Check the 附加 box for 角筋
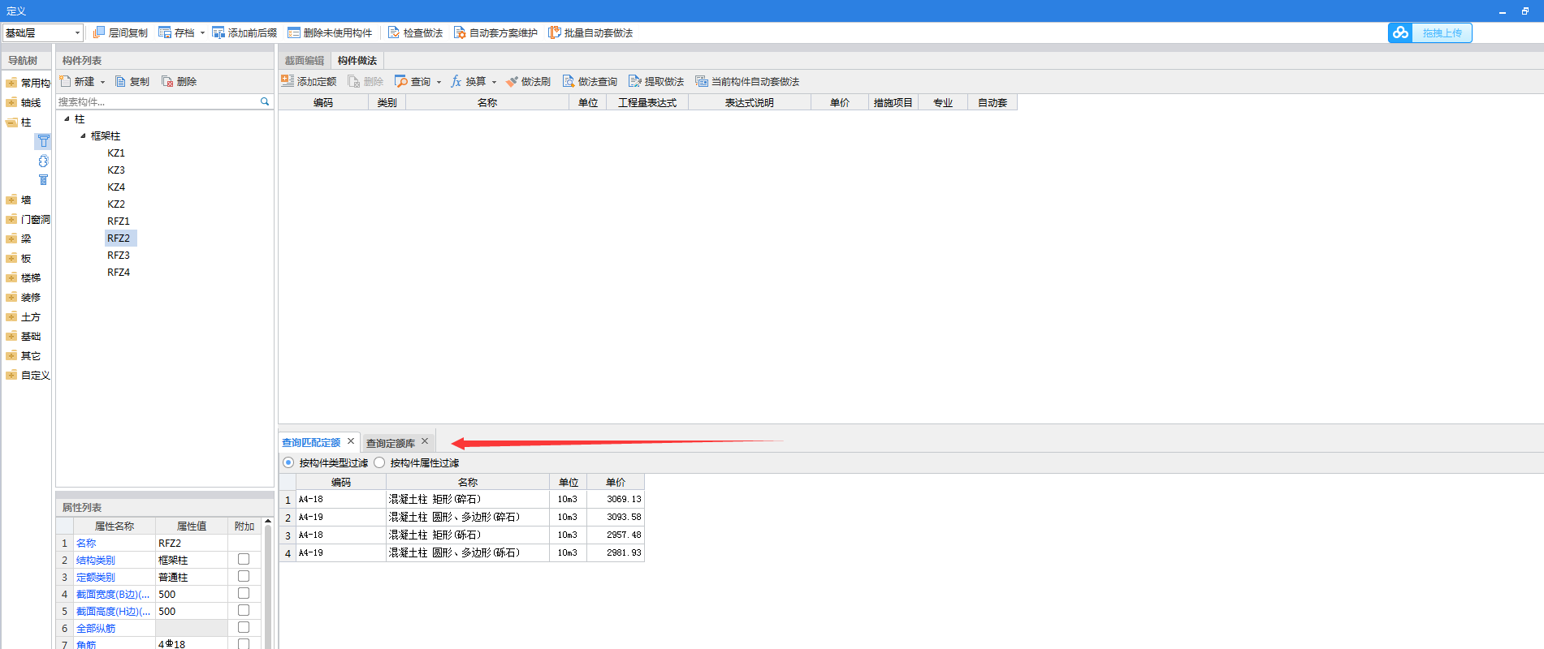This screenshot has width=1544, height=649. [244, 644]
